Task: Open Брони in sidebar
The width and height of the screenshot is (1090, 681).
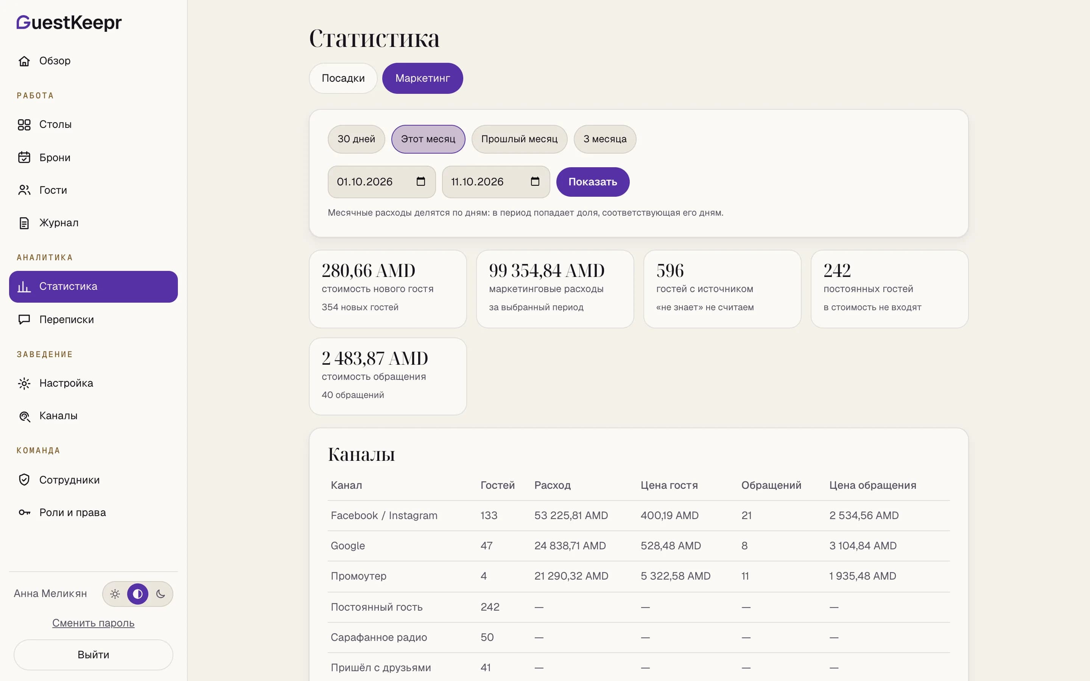Action: (93, 158)
